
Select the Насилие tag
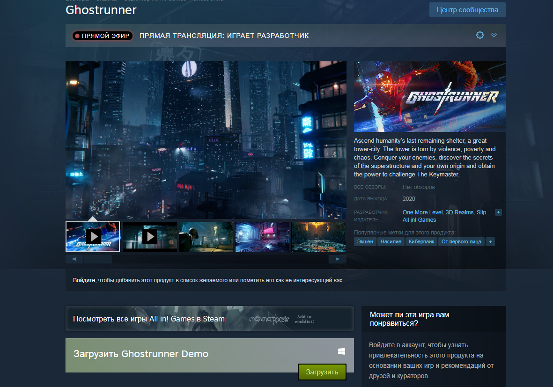391,241
